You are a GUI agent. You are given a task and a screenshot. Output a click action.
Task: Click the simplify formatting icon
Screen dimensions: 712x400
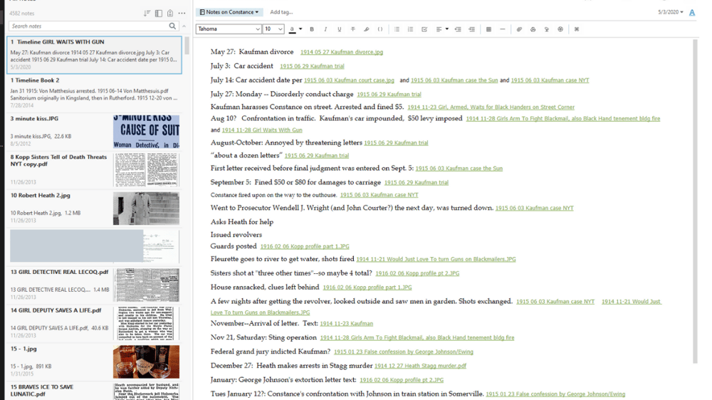tap(577, 29)
